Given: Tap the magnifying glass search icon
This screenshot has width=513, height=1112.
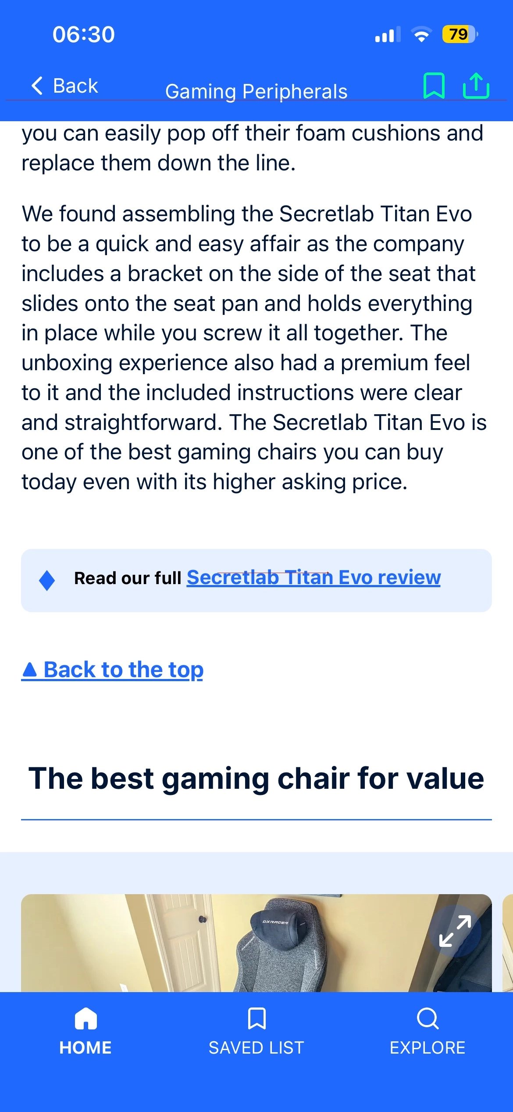Looking at the screenshot, I should 427,1018.
